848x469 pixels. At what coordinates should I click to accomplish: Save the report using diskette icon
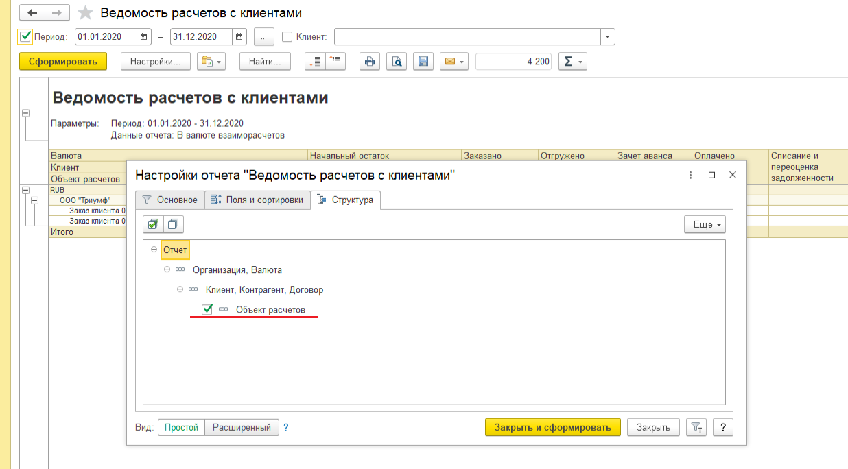pyautogui.click(x=423, y=62)
